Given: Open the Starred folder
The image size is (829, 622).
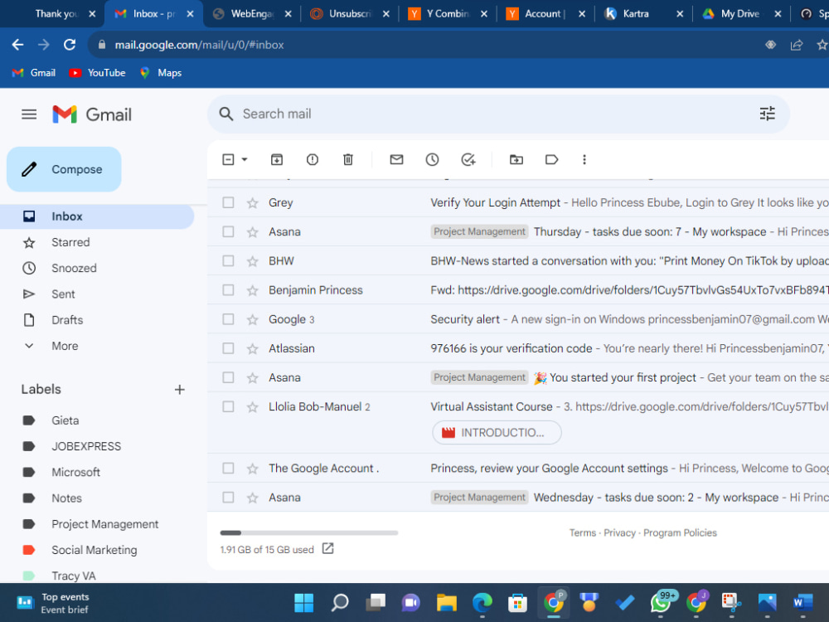Looking at the screenshot, I should (70, 242).
